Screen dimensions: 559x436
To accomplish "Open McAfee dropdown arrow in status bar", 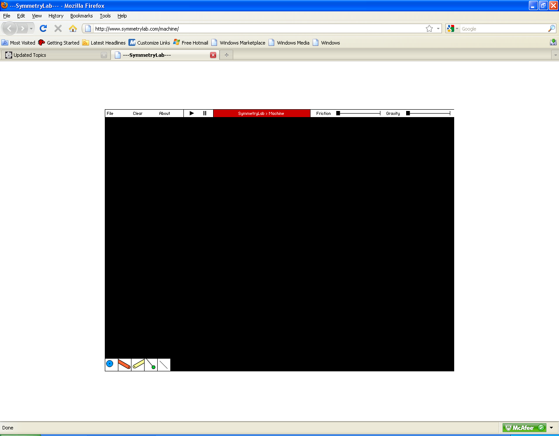I will tap(552, 428).
